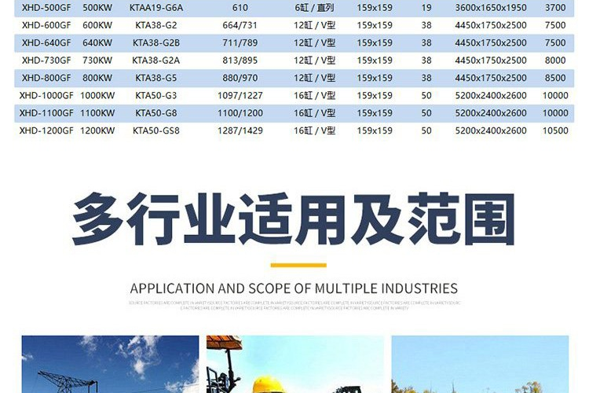Open the middle photo with the yellow hard hat

pos(294,364)
